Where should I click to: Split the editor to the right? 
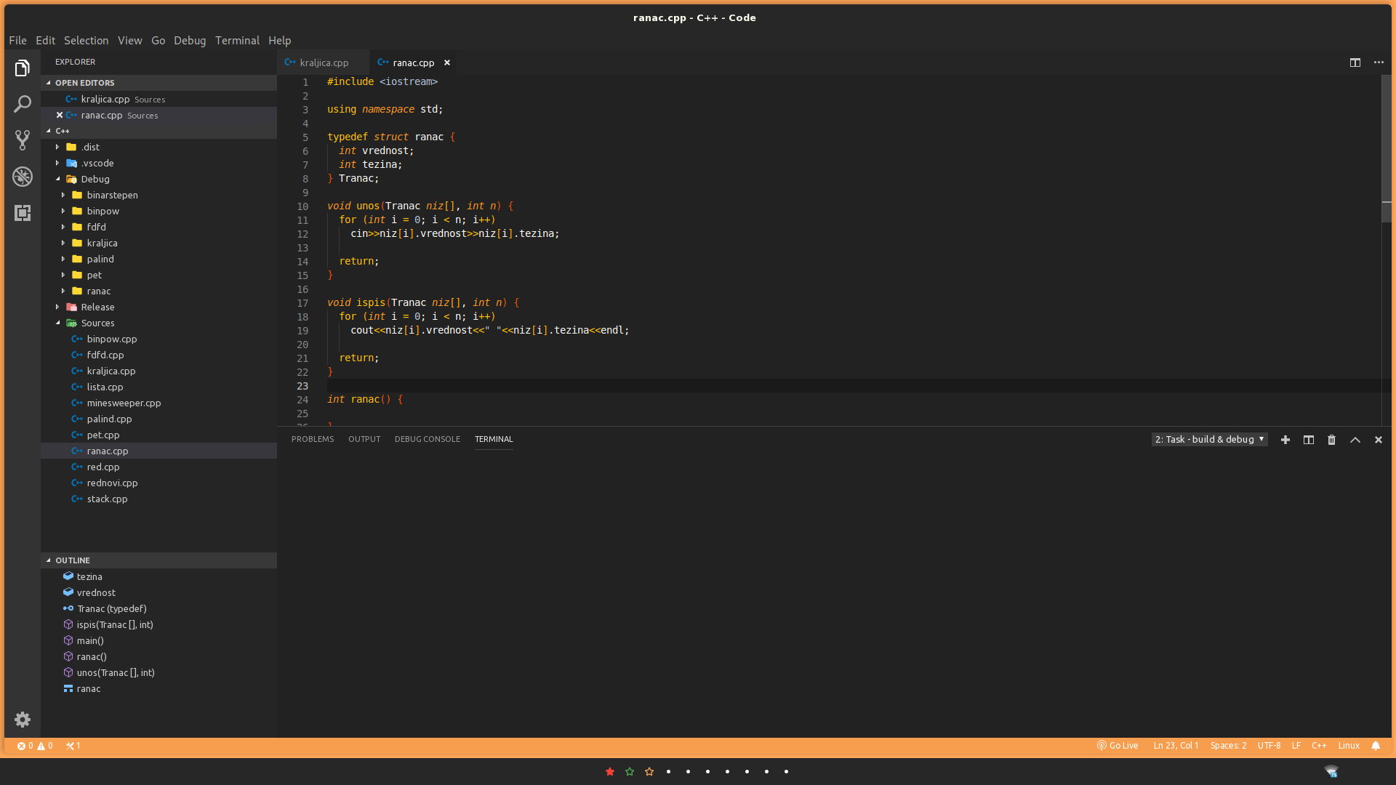click(x=1355, y=63)
